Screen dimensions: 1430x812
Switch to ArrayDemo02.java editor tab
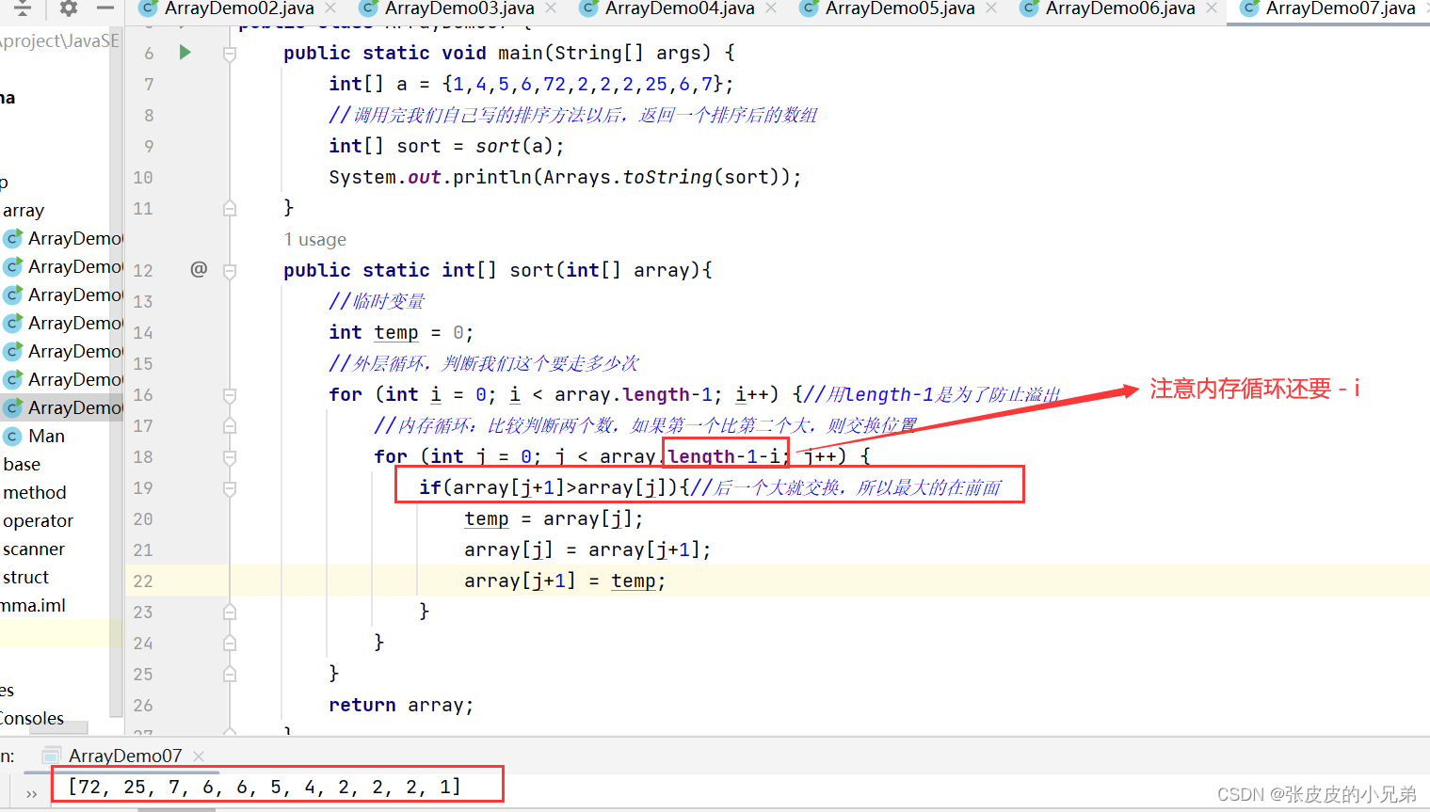(x=239, y=8)
